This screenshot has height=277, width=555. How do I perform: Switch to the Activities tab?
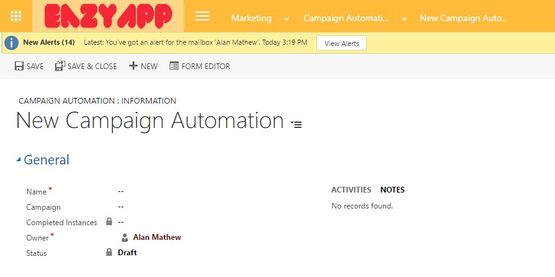click(x=351, y=189)
